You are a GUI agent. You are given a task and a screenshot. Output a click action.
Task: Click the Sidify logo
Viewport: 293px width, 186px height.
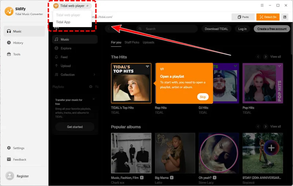[9, 11]
